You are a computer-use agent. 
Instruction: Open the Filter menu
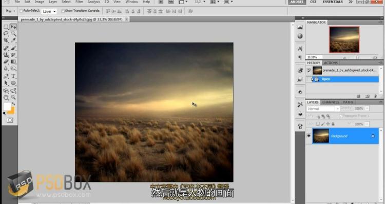click(79, 2)
